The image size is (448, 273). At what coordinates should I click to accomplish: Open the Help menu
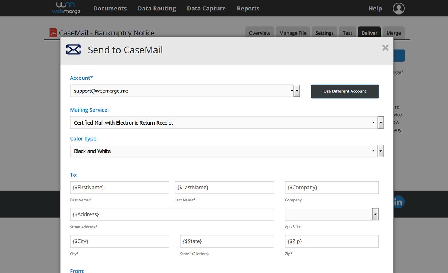[x=375, y=8]
